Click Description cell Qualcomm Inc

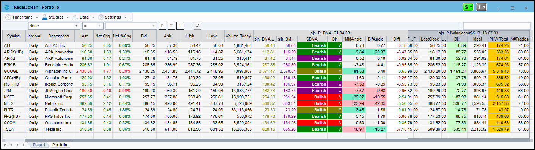click(x=59, y=123)
